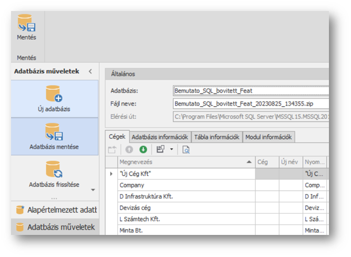Click the green down arrow toolbar icon
Viewport: 351px width, 257px height.
point(143,150)
